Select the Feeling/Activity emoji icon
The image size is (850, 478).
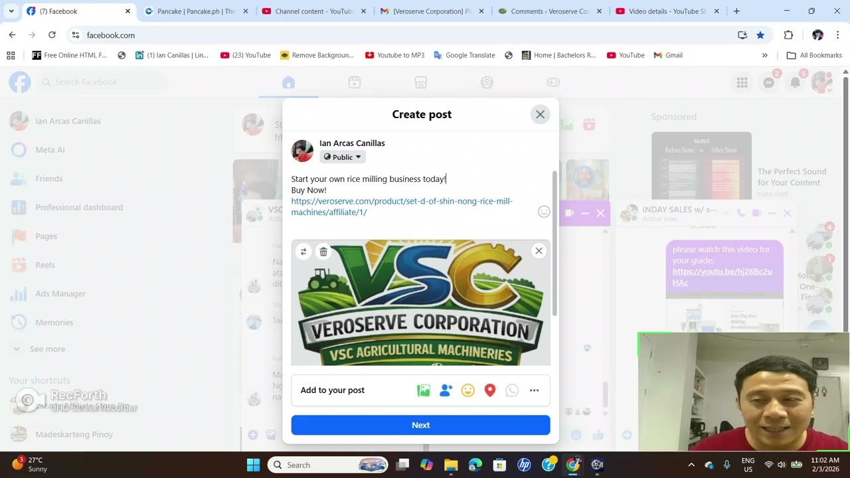coord(467,390)
